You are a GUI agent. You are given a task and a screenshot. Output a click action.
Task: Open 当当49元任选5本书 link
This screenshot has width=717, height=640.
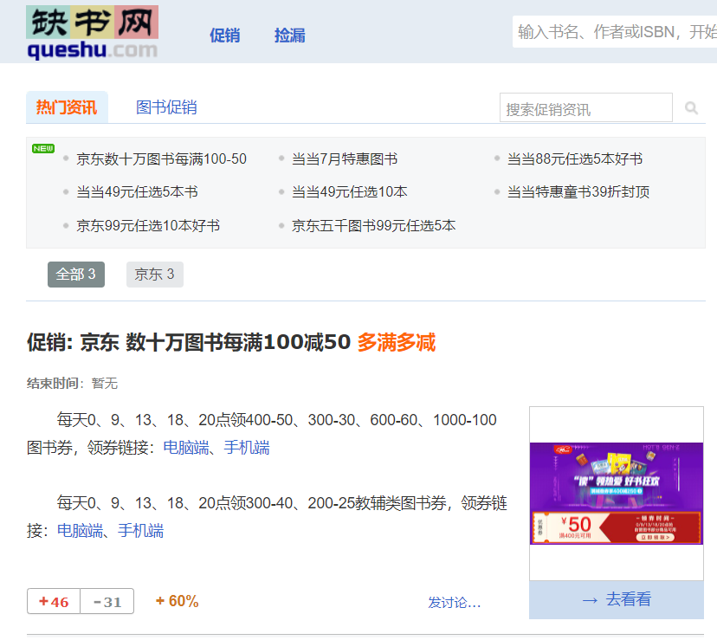point(137,192)
